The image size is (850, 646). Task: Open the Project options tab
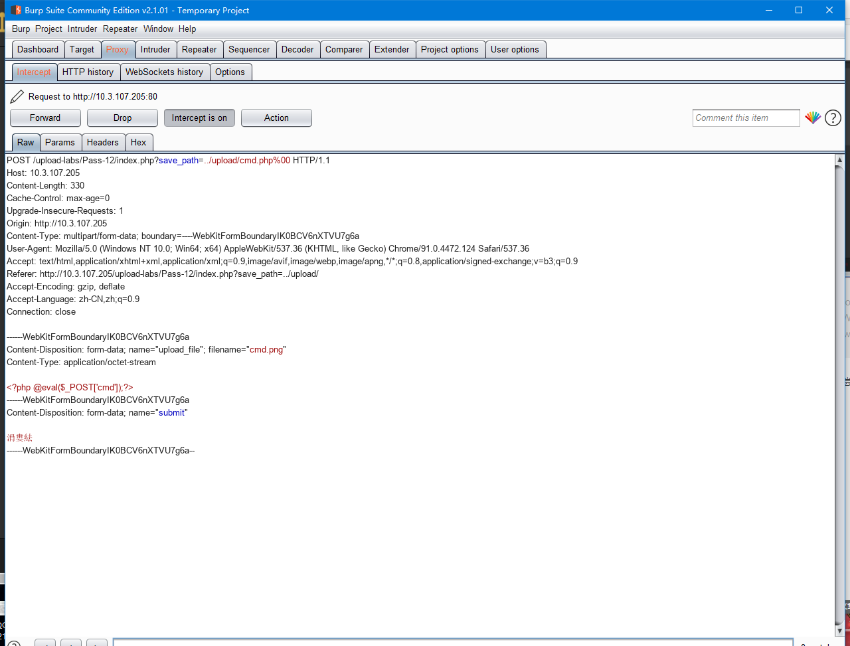[450, 49]
